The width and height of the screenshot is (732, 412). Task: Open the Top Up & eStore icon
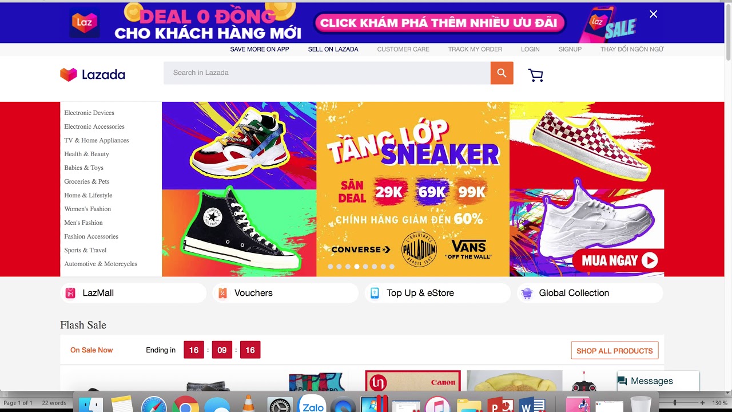tap(375, 293)
